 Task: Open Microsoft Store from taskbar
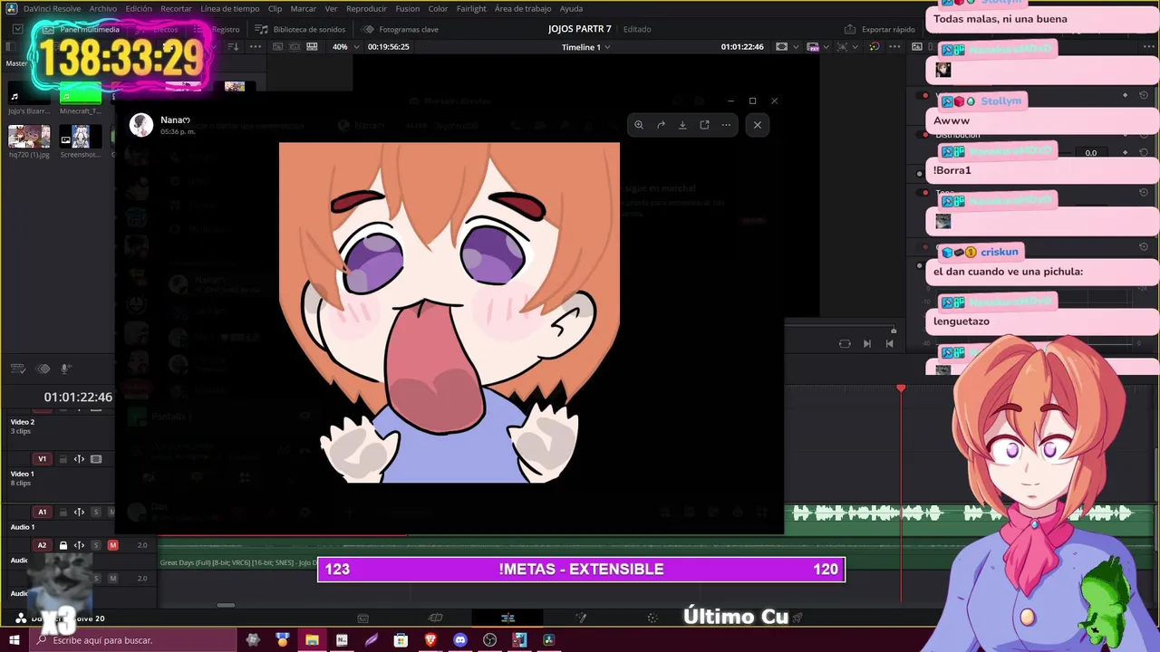tap(401, 640)
